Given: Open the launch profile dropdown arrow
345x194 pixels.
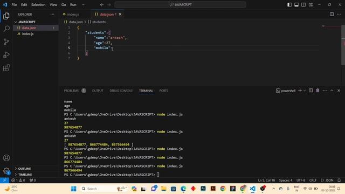Looking at the screenshot, I should 305,91.
